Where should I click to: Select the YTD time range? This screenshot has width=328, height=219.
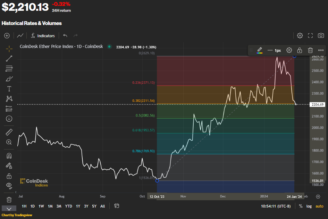[x=69, y=206]
